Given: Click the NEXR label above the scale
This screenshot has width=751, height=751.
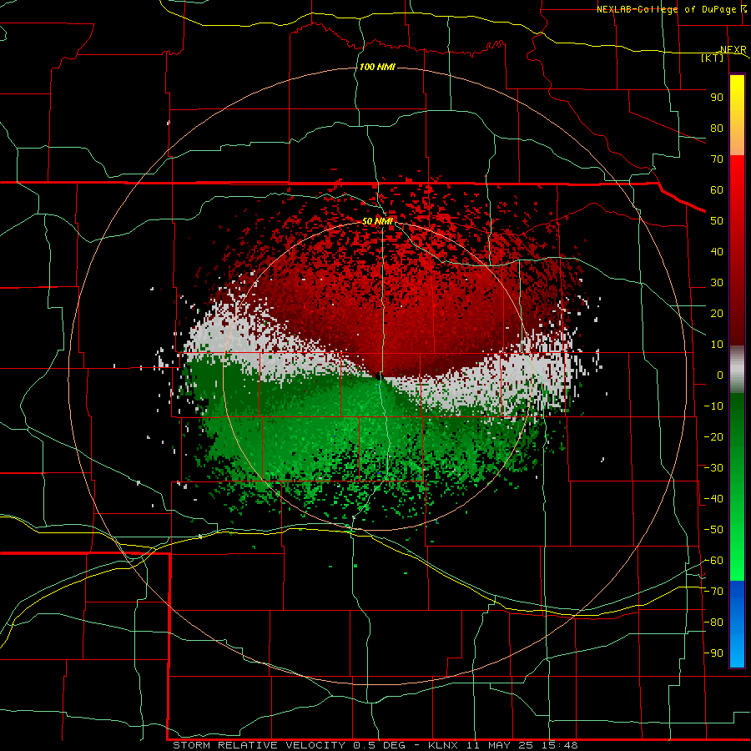Looking at the screenshot, I should [x=733, y=49].
